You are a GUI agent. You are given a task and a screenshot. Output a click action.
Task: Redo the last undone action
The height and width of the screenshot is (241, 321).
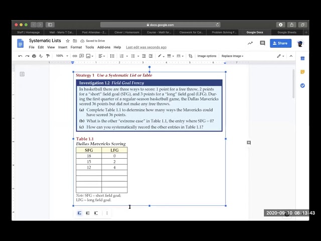27,56
